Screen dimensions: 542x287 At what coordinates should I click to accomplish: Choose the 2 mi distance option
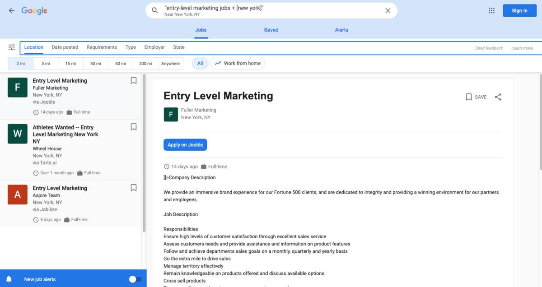coord(21,64)
